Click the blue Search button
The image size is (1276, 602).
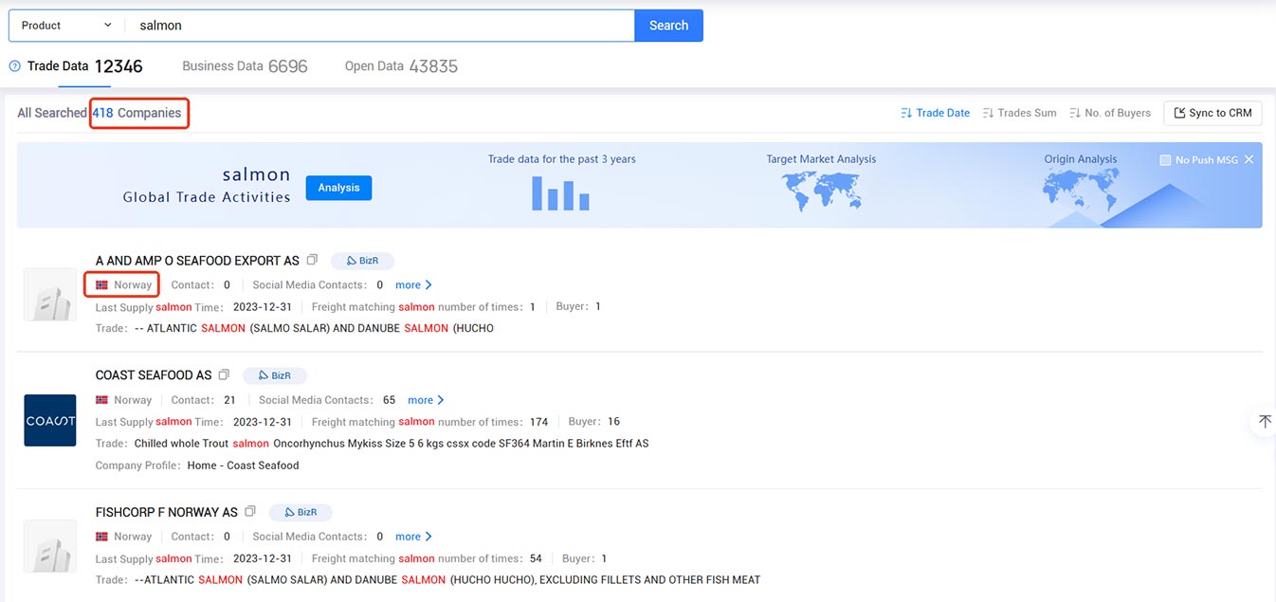pos(668,26)
